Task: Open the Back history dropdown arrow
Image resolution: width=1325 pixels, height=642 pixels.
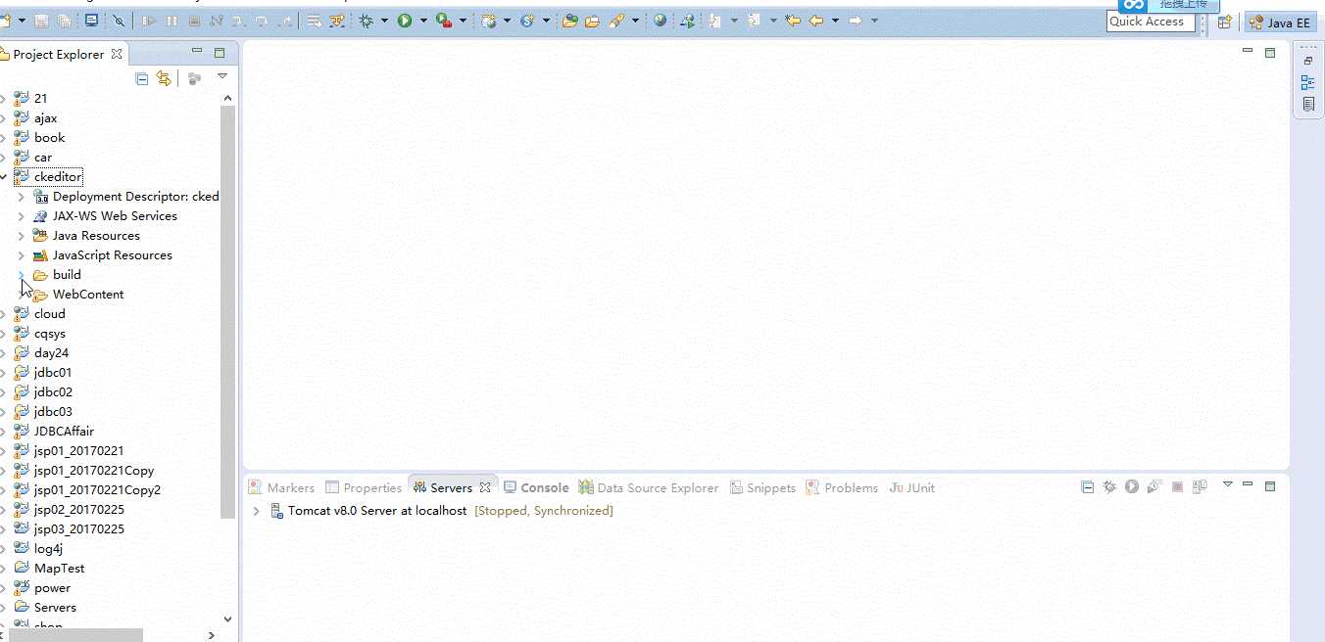Action: (x=835, y=21)
